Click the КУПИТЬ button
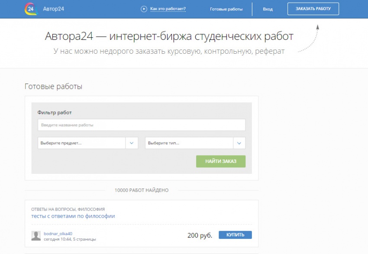 pos(235,235)
